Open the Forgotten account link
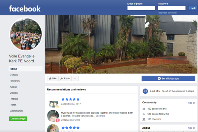 [167, 13]
